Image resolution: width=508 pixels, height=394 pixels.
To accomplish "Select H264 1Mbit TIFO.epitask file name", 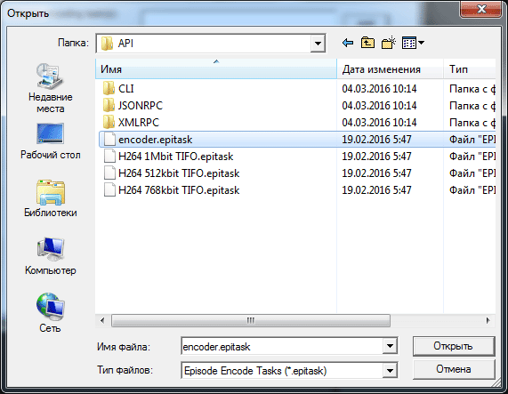I will coord(175,157).
